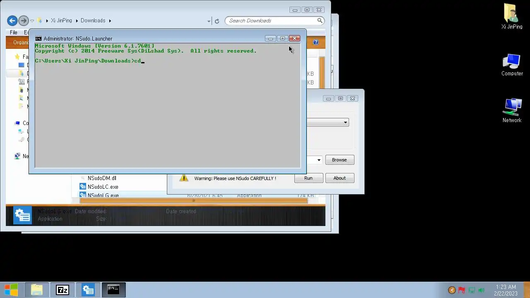This screenshot has width=530, height=298.
Task: Open Network desktop icon
Action: pyautogui.click(x=512, y=111)
